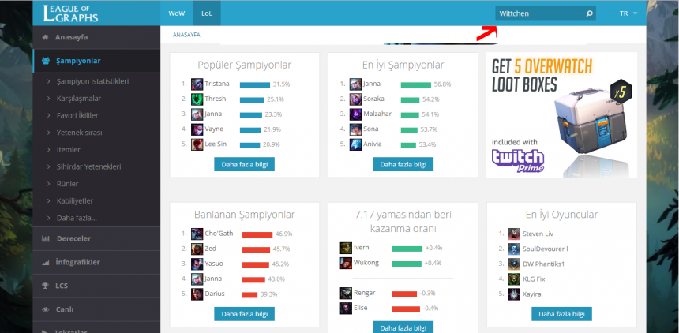Expand Daha fazla... in sidebar
This screenshot has width=679, height=333.
tap(77, 219)
